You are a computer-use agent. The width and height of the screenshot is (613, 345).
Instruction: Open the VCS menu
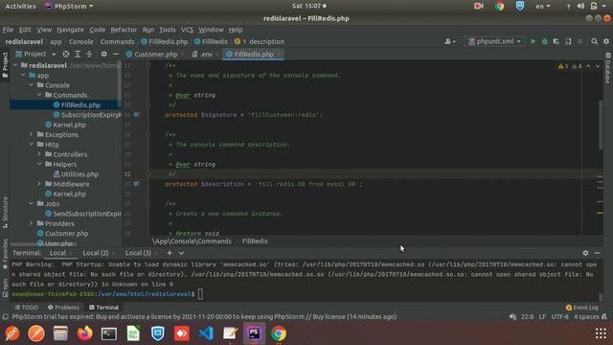point(187,30)
